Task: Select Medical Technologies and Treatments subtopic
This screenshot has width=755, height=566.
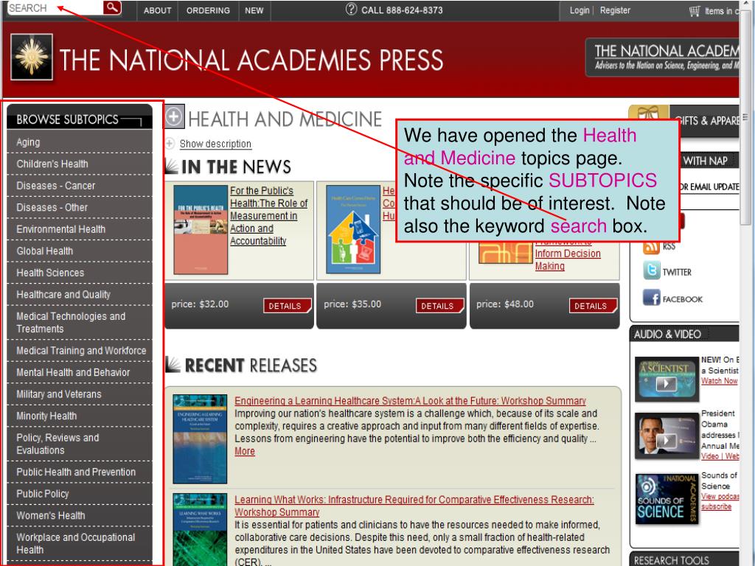Action: coord(80,323)
